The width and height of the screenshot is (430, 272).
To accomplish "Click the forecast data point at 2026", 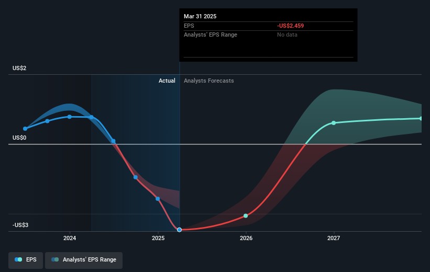I will (246, 216).
